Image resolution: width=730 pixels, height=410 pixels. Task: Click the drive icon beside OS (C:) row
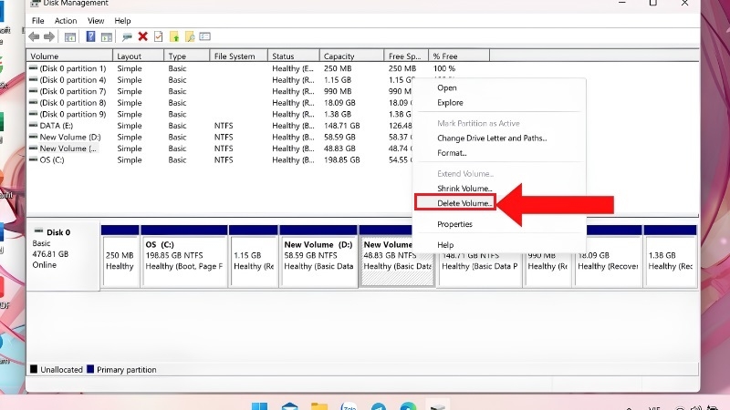click(33, 159)
